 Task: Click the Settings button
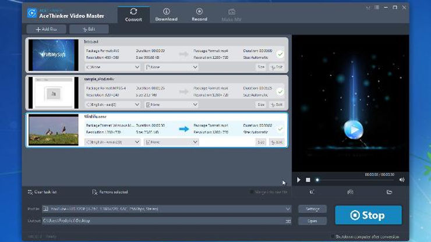pyautogui.click(x=312, y=209)
